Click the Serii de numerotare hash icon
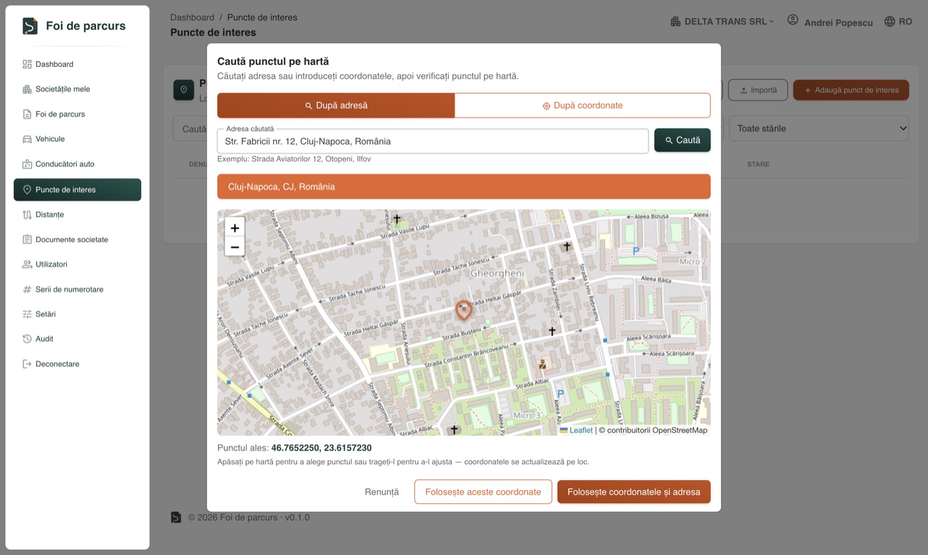This screenshot has height=555, width=928. [x=27, y=289]
